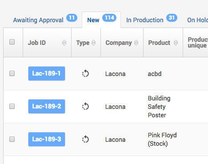Click the reorder type icon for Lac-189-3
This screenshot has width=208, height=164.
click(85, 139)
